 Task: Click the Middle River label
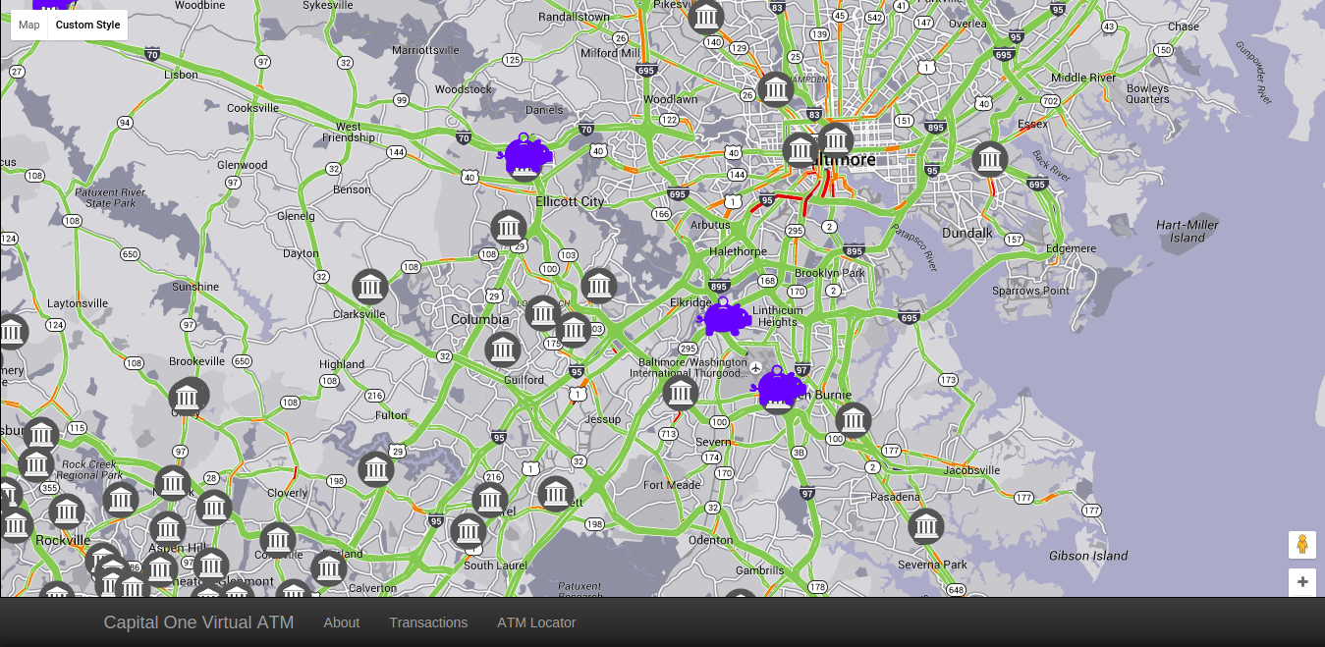[x=1083, y=78]
